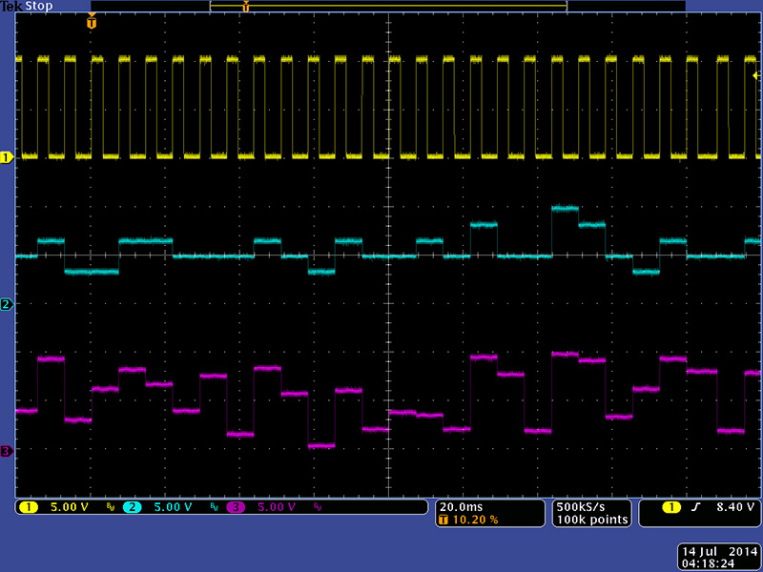Select the yellow channel 1 ground reference marker
Image resolution: width=763 pixels, height=572 pixels.
click(7, 157)
